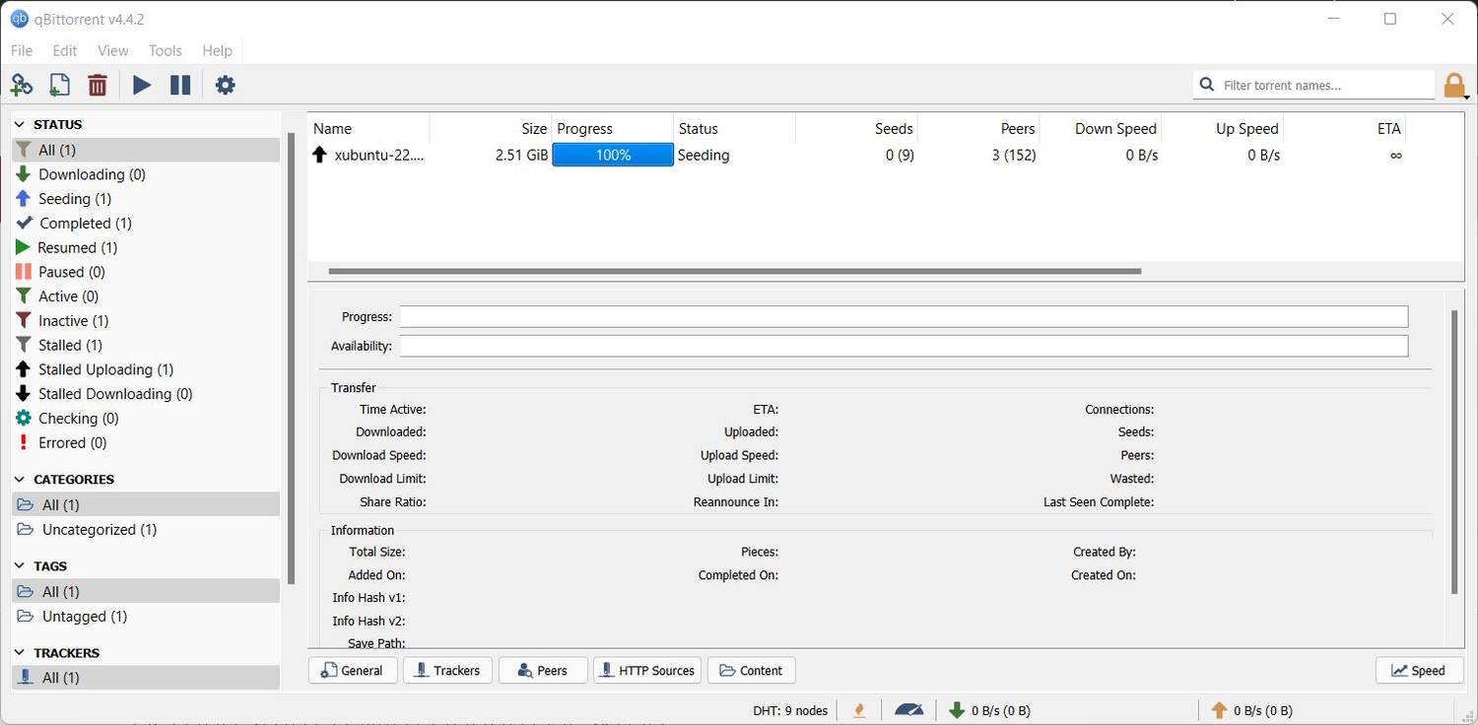Click the Add Torrent Link icon

22,86
